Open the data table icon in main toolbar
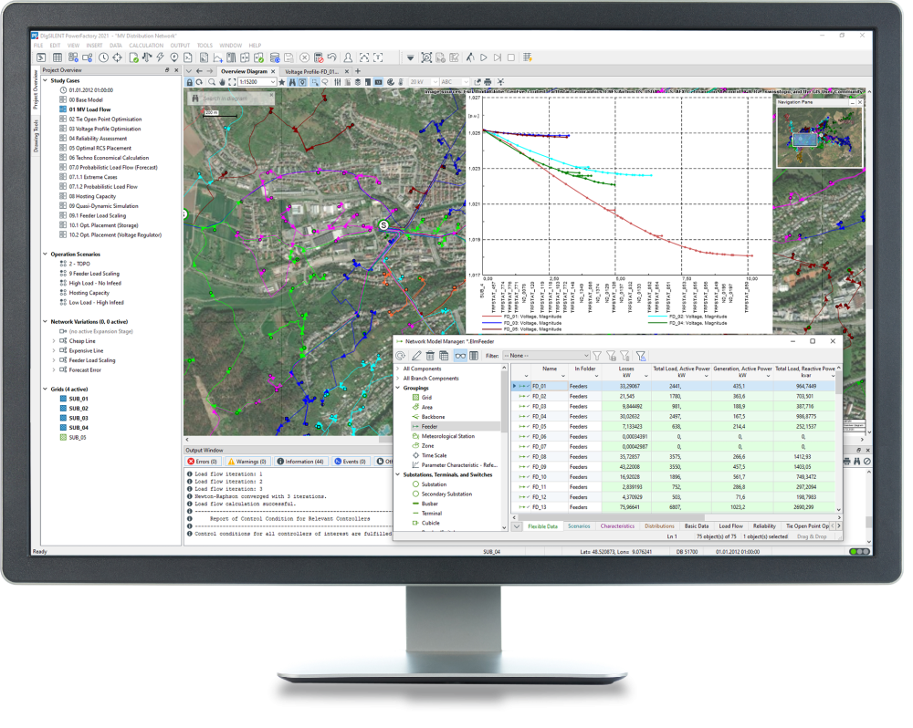Screen dimensions: 913x728 58,57
